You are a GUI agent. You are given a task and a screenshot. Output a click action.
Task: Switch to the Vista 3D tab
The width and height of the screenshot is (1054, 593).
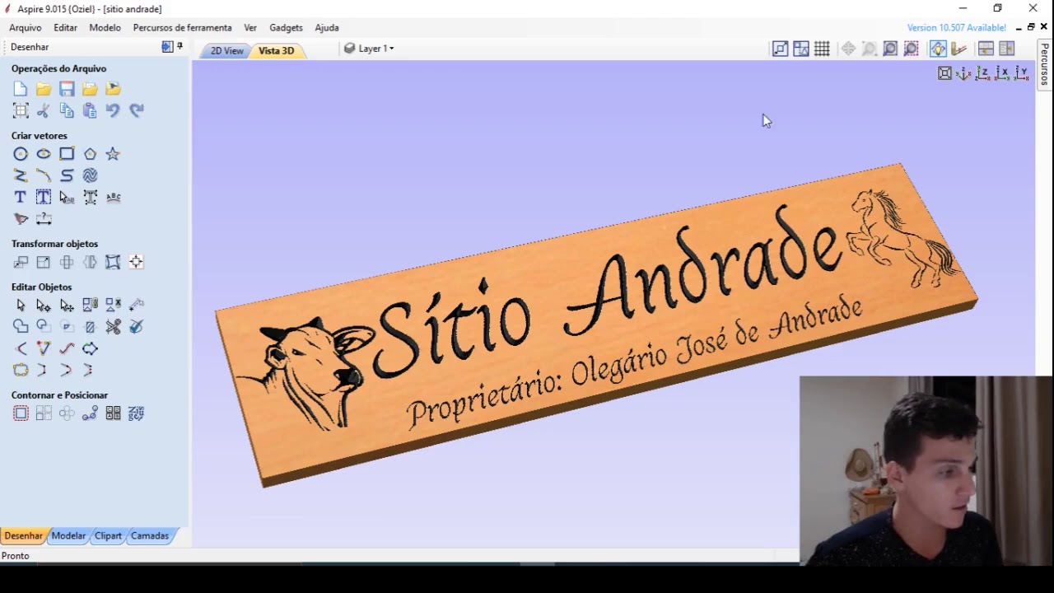[277, 51]
